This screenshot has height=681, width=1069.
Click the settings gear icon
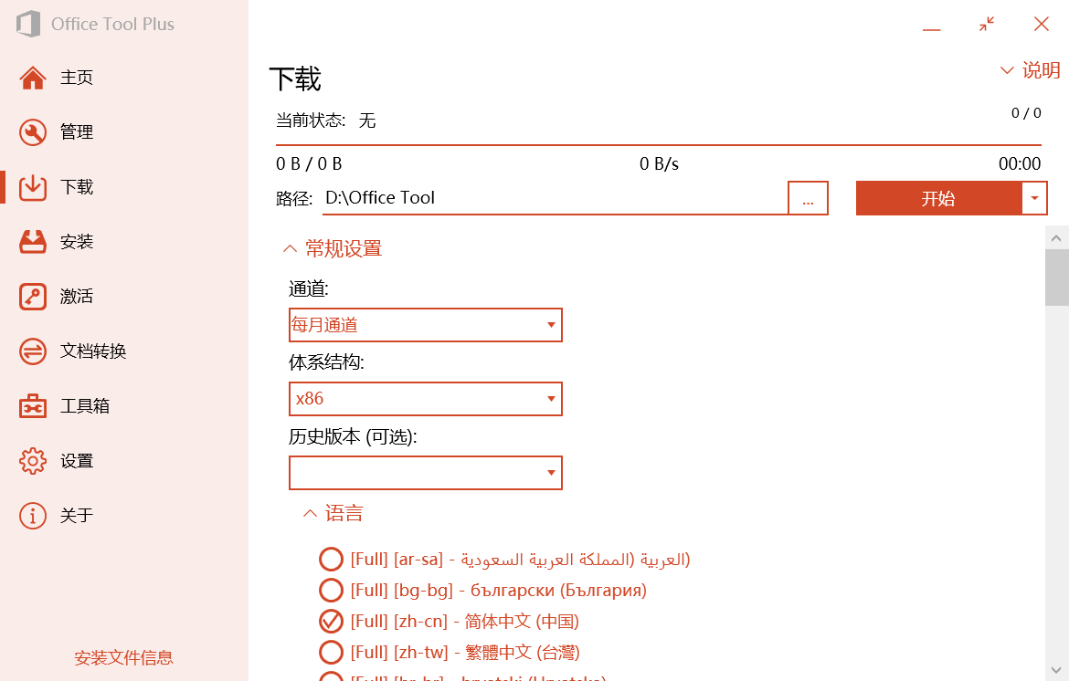click(x=33, y=461)
